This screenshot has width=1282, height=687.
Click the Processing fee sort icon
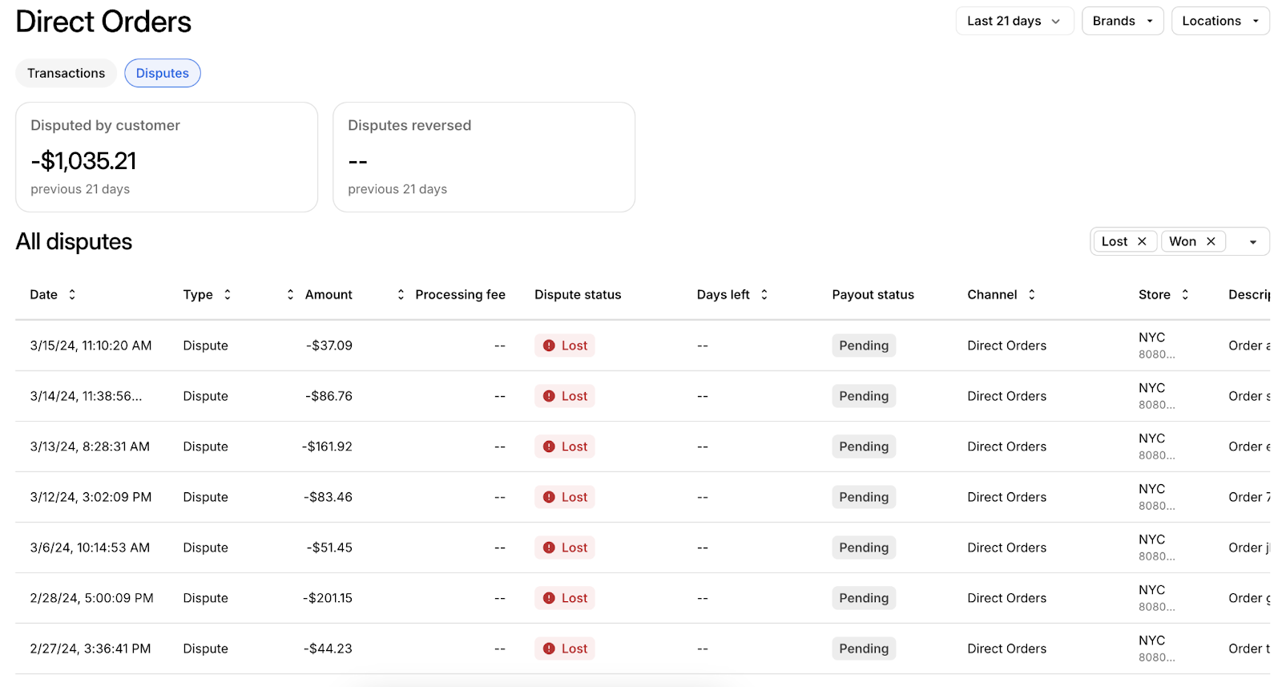(x=401, y=295)
